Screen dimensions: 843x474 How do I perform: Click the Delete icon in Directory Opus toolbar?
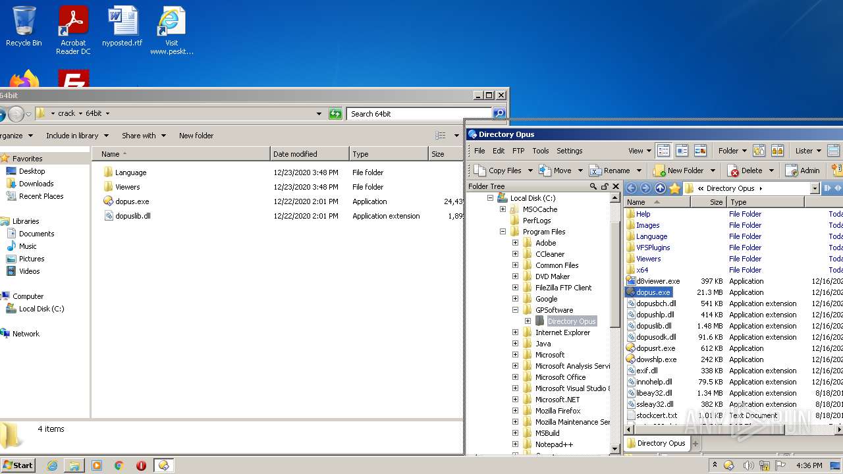pos(734,171)
